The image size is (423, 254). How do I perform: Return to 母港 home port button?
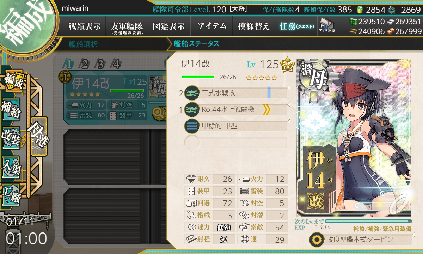pos(38,137)
